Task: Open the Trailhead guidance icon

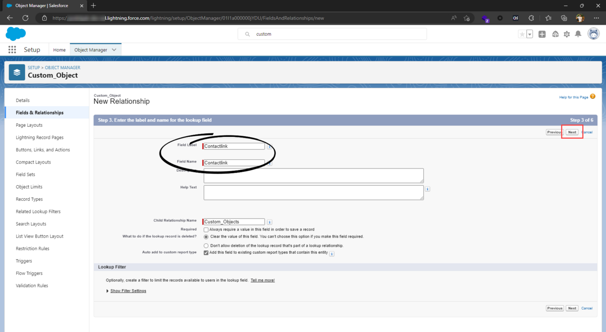Action: coord(555,34)
